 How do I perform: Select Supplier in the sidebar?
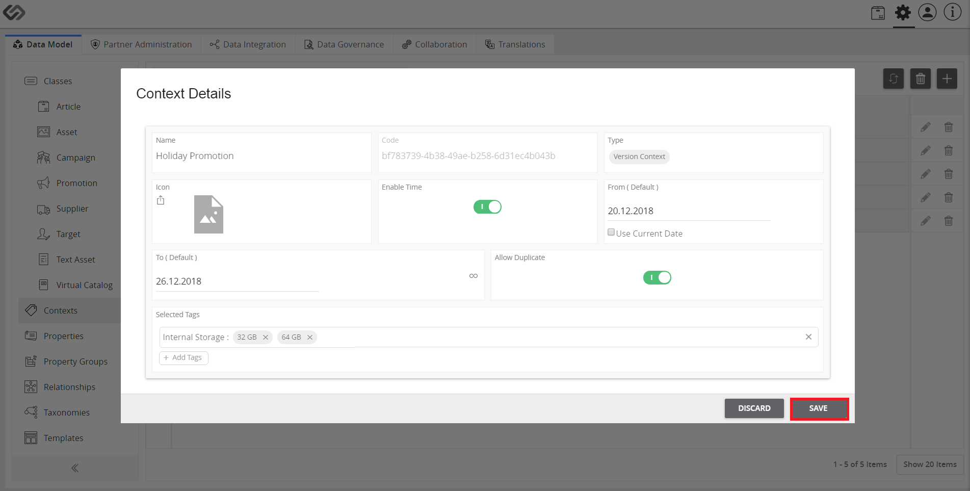tap(69, 209)
